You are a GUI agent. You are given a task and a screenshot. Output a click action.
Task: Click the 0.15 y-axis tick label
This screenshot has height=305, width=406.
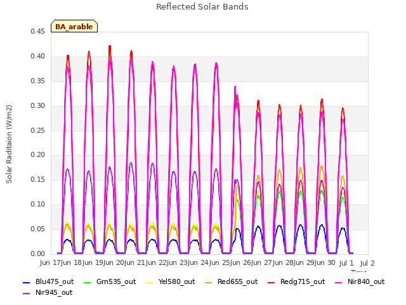(x=38, y=179)
